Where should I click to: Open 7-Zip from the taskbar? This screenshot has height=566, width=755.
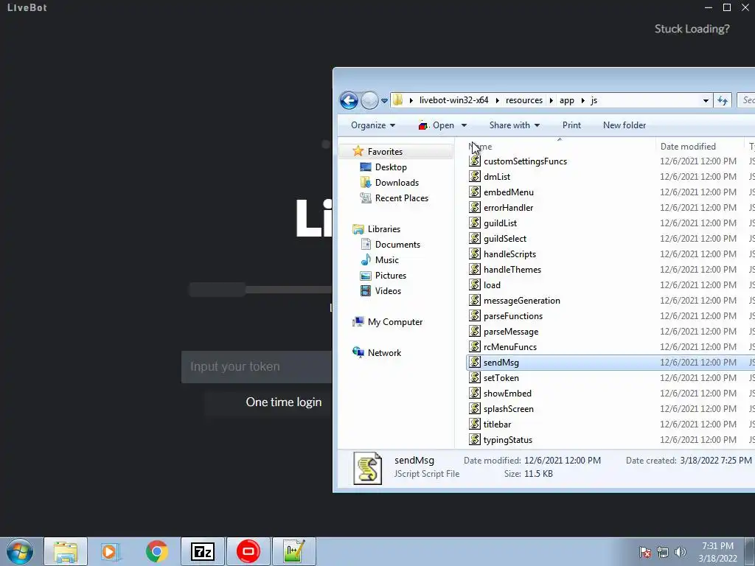(202, 551)
